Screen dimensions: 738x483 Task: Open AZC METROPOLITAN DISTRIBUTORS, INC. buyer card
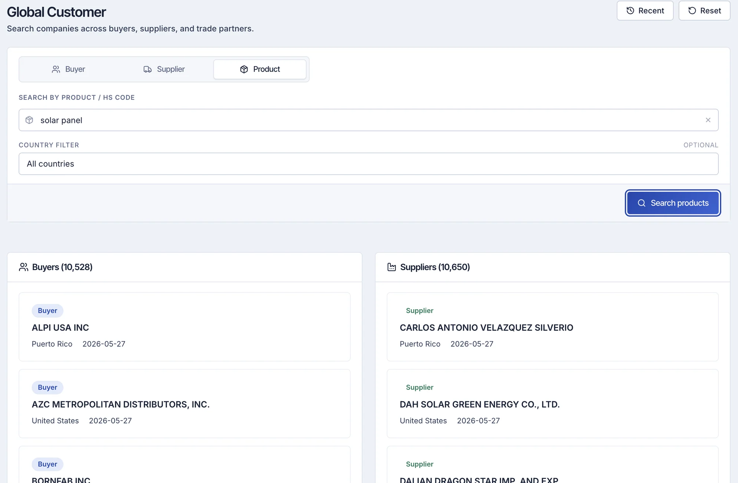184,404
